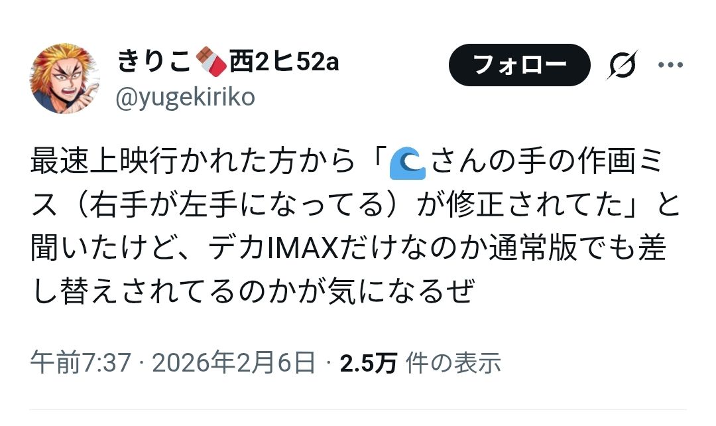The image size is (716, 426).
Task: Click the display name きりこ
Action: [154, 61]
